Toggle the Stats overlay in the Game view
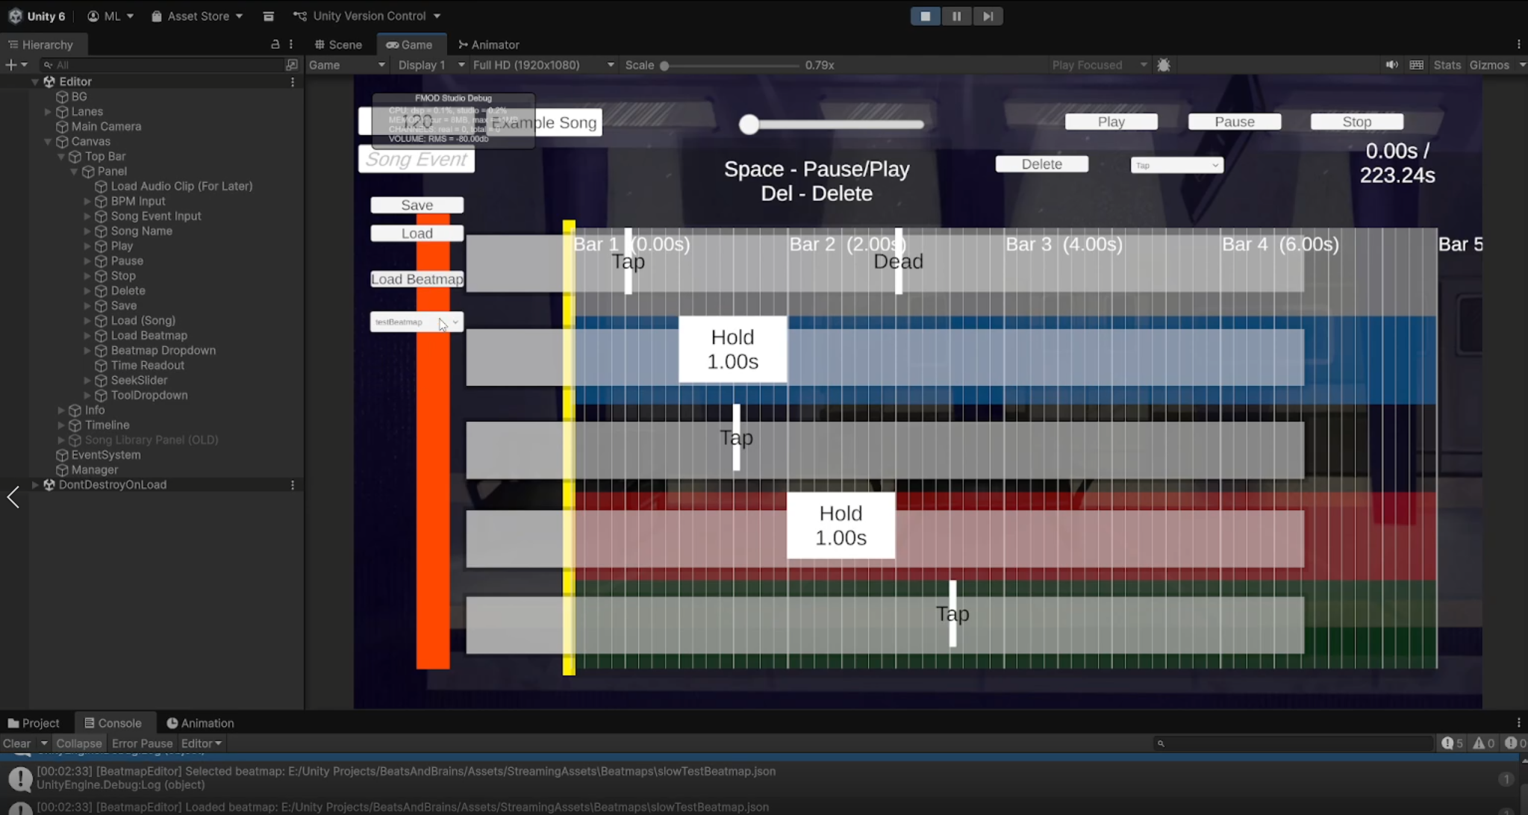The width and height of the screenshot is (1528, 815). click(x=1447, y=65)
